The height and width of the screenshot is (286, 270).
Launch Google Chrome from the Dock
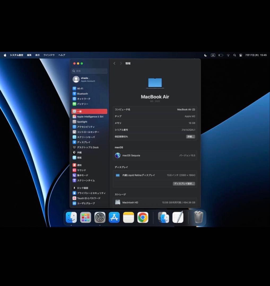pyautogui.click(x=143, y=217)
